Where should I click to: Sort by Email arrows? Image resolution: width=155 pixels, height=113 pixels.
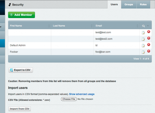tap(137, 26)
